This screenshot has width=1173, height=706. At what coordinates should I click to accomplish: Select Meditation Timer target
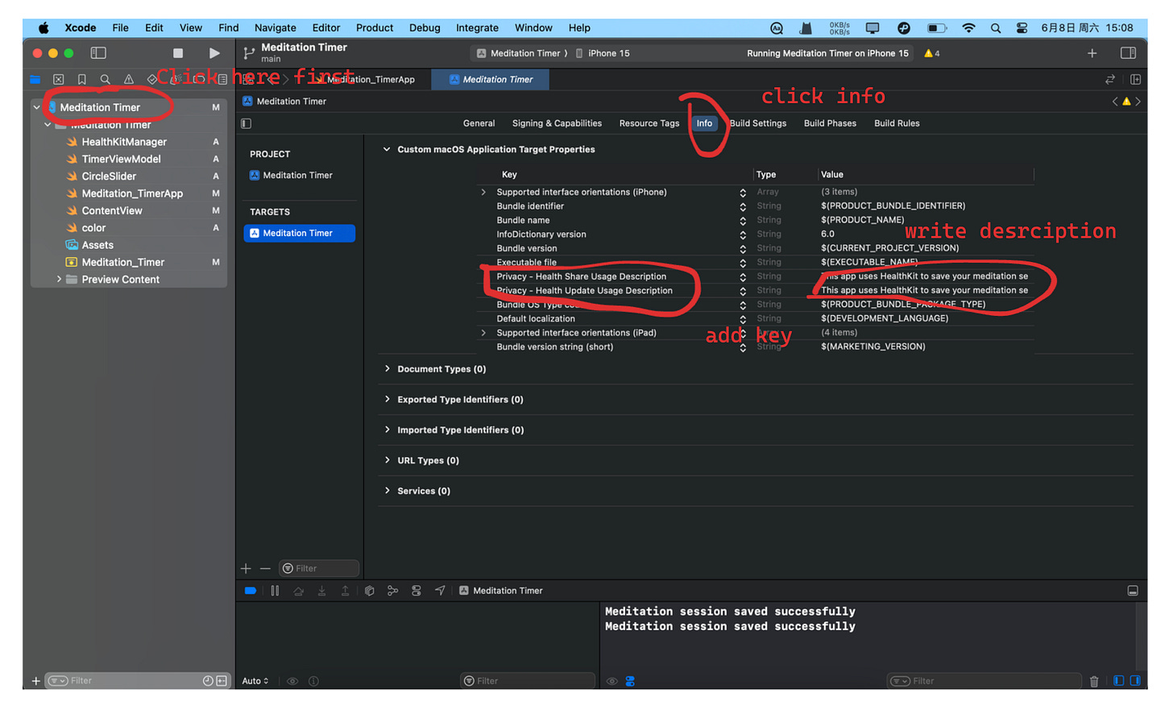pyautogui.click(x=300, y=233)
